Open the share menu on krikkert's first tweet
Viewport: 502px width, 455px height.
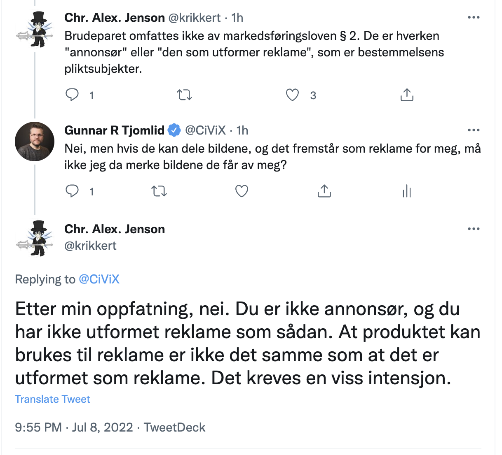407,95
